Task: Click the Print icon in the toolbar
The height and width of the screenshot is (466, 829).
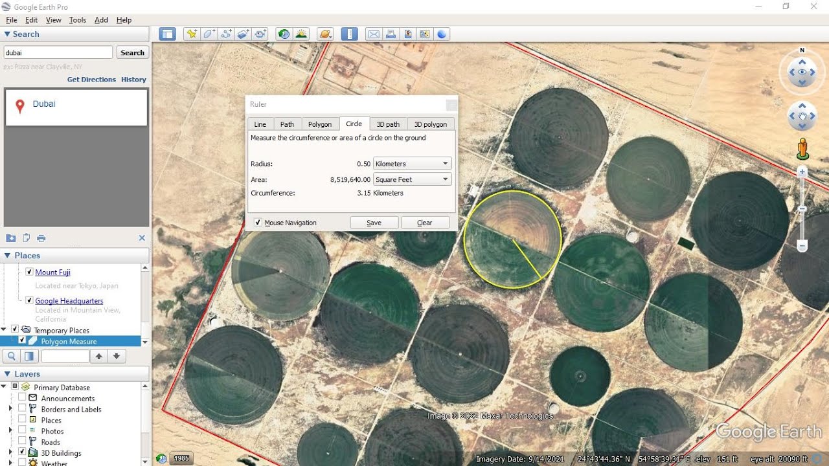Action: [391, 34]
